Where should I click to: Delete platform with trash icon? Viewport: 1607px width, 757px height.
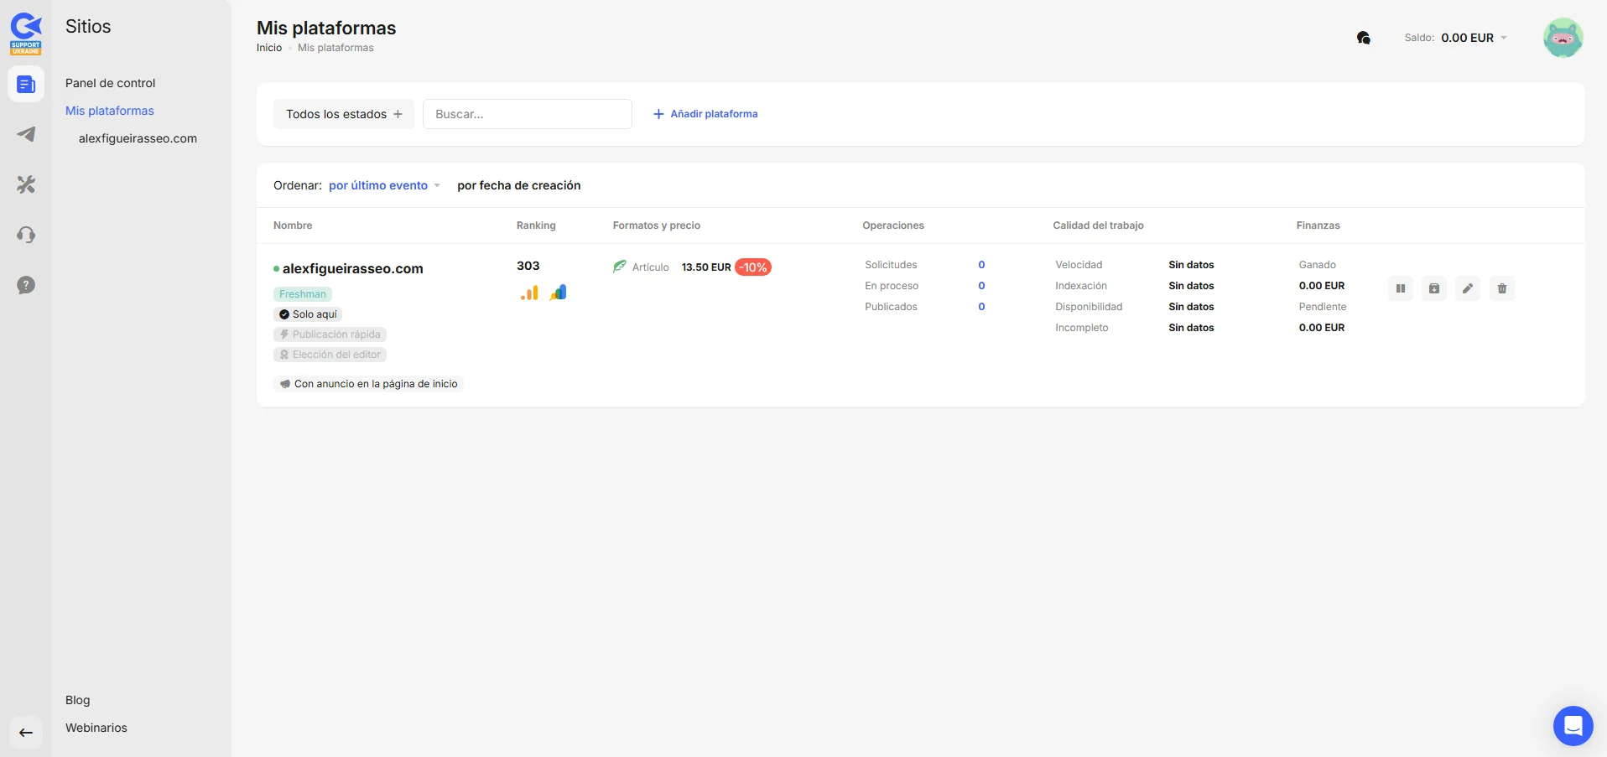[1502, 288]
